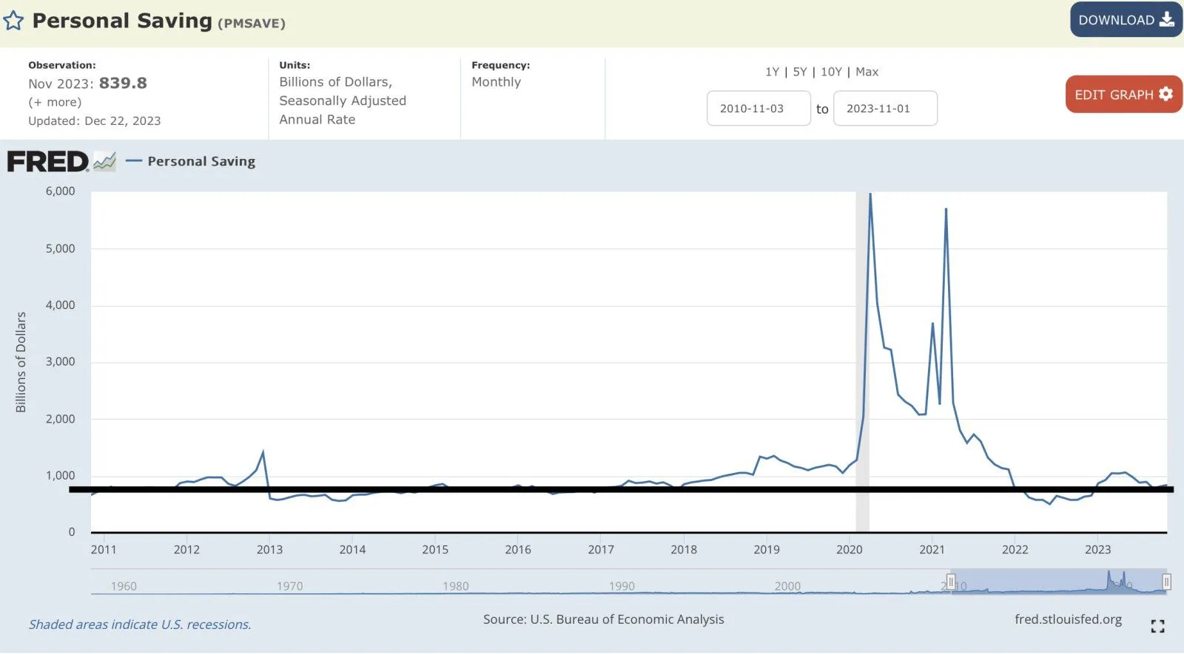Click the favorite star icon beside Personal Saving
This screenshot has height=654, width=1184.
tap(13, 21)
